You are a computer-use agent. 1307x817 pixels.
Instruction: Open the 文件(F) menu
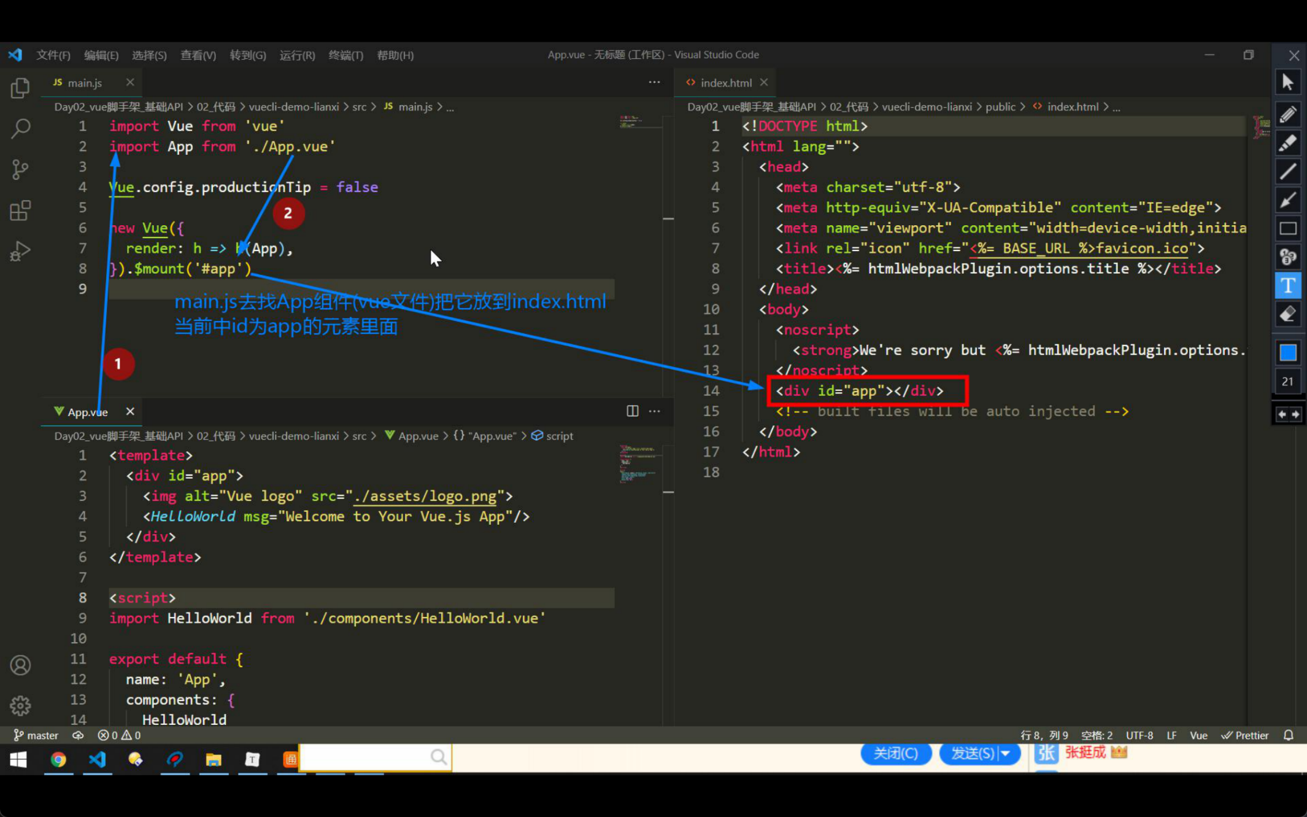tap(53, 55)
